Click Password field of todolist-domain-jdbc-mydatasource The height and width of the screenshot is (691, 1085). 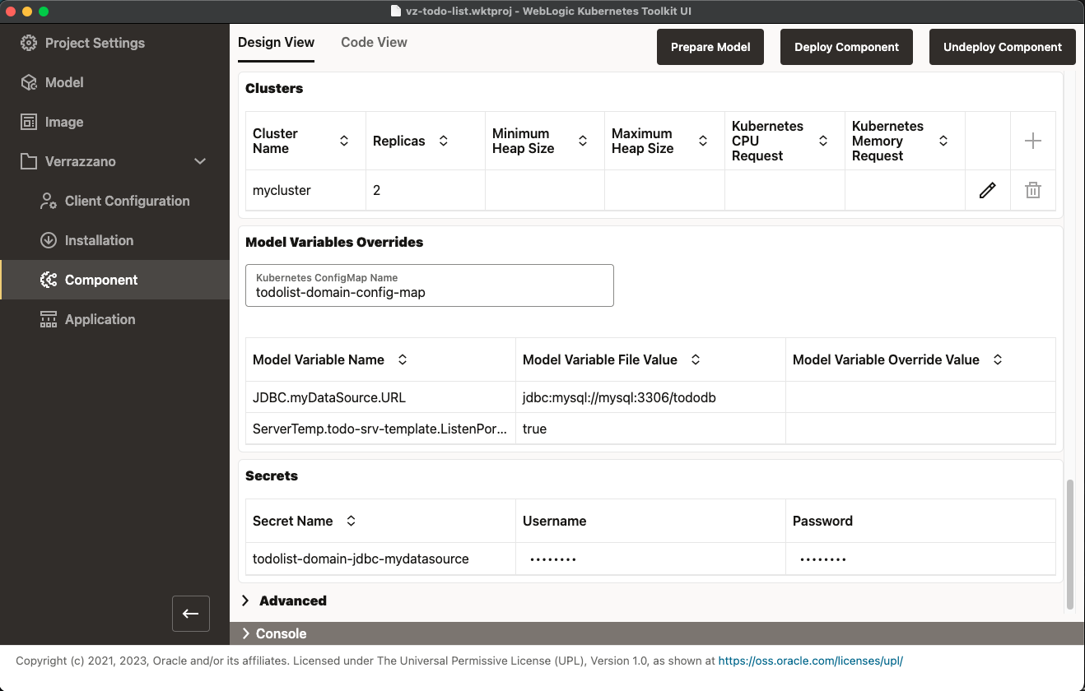coord(920,559)
